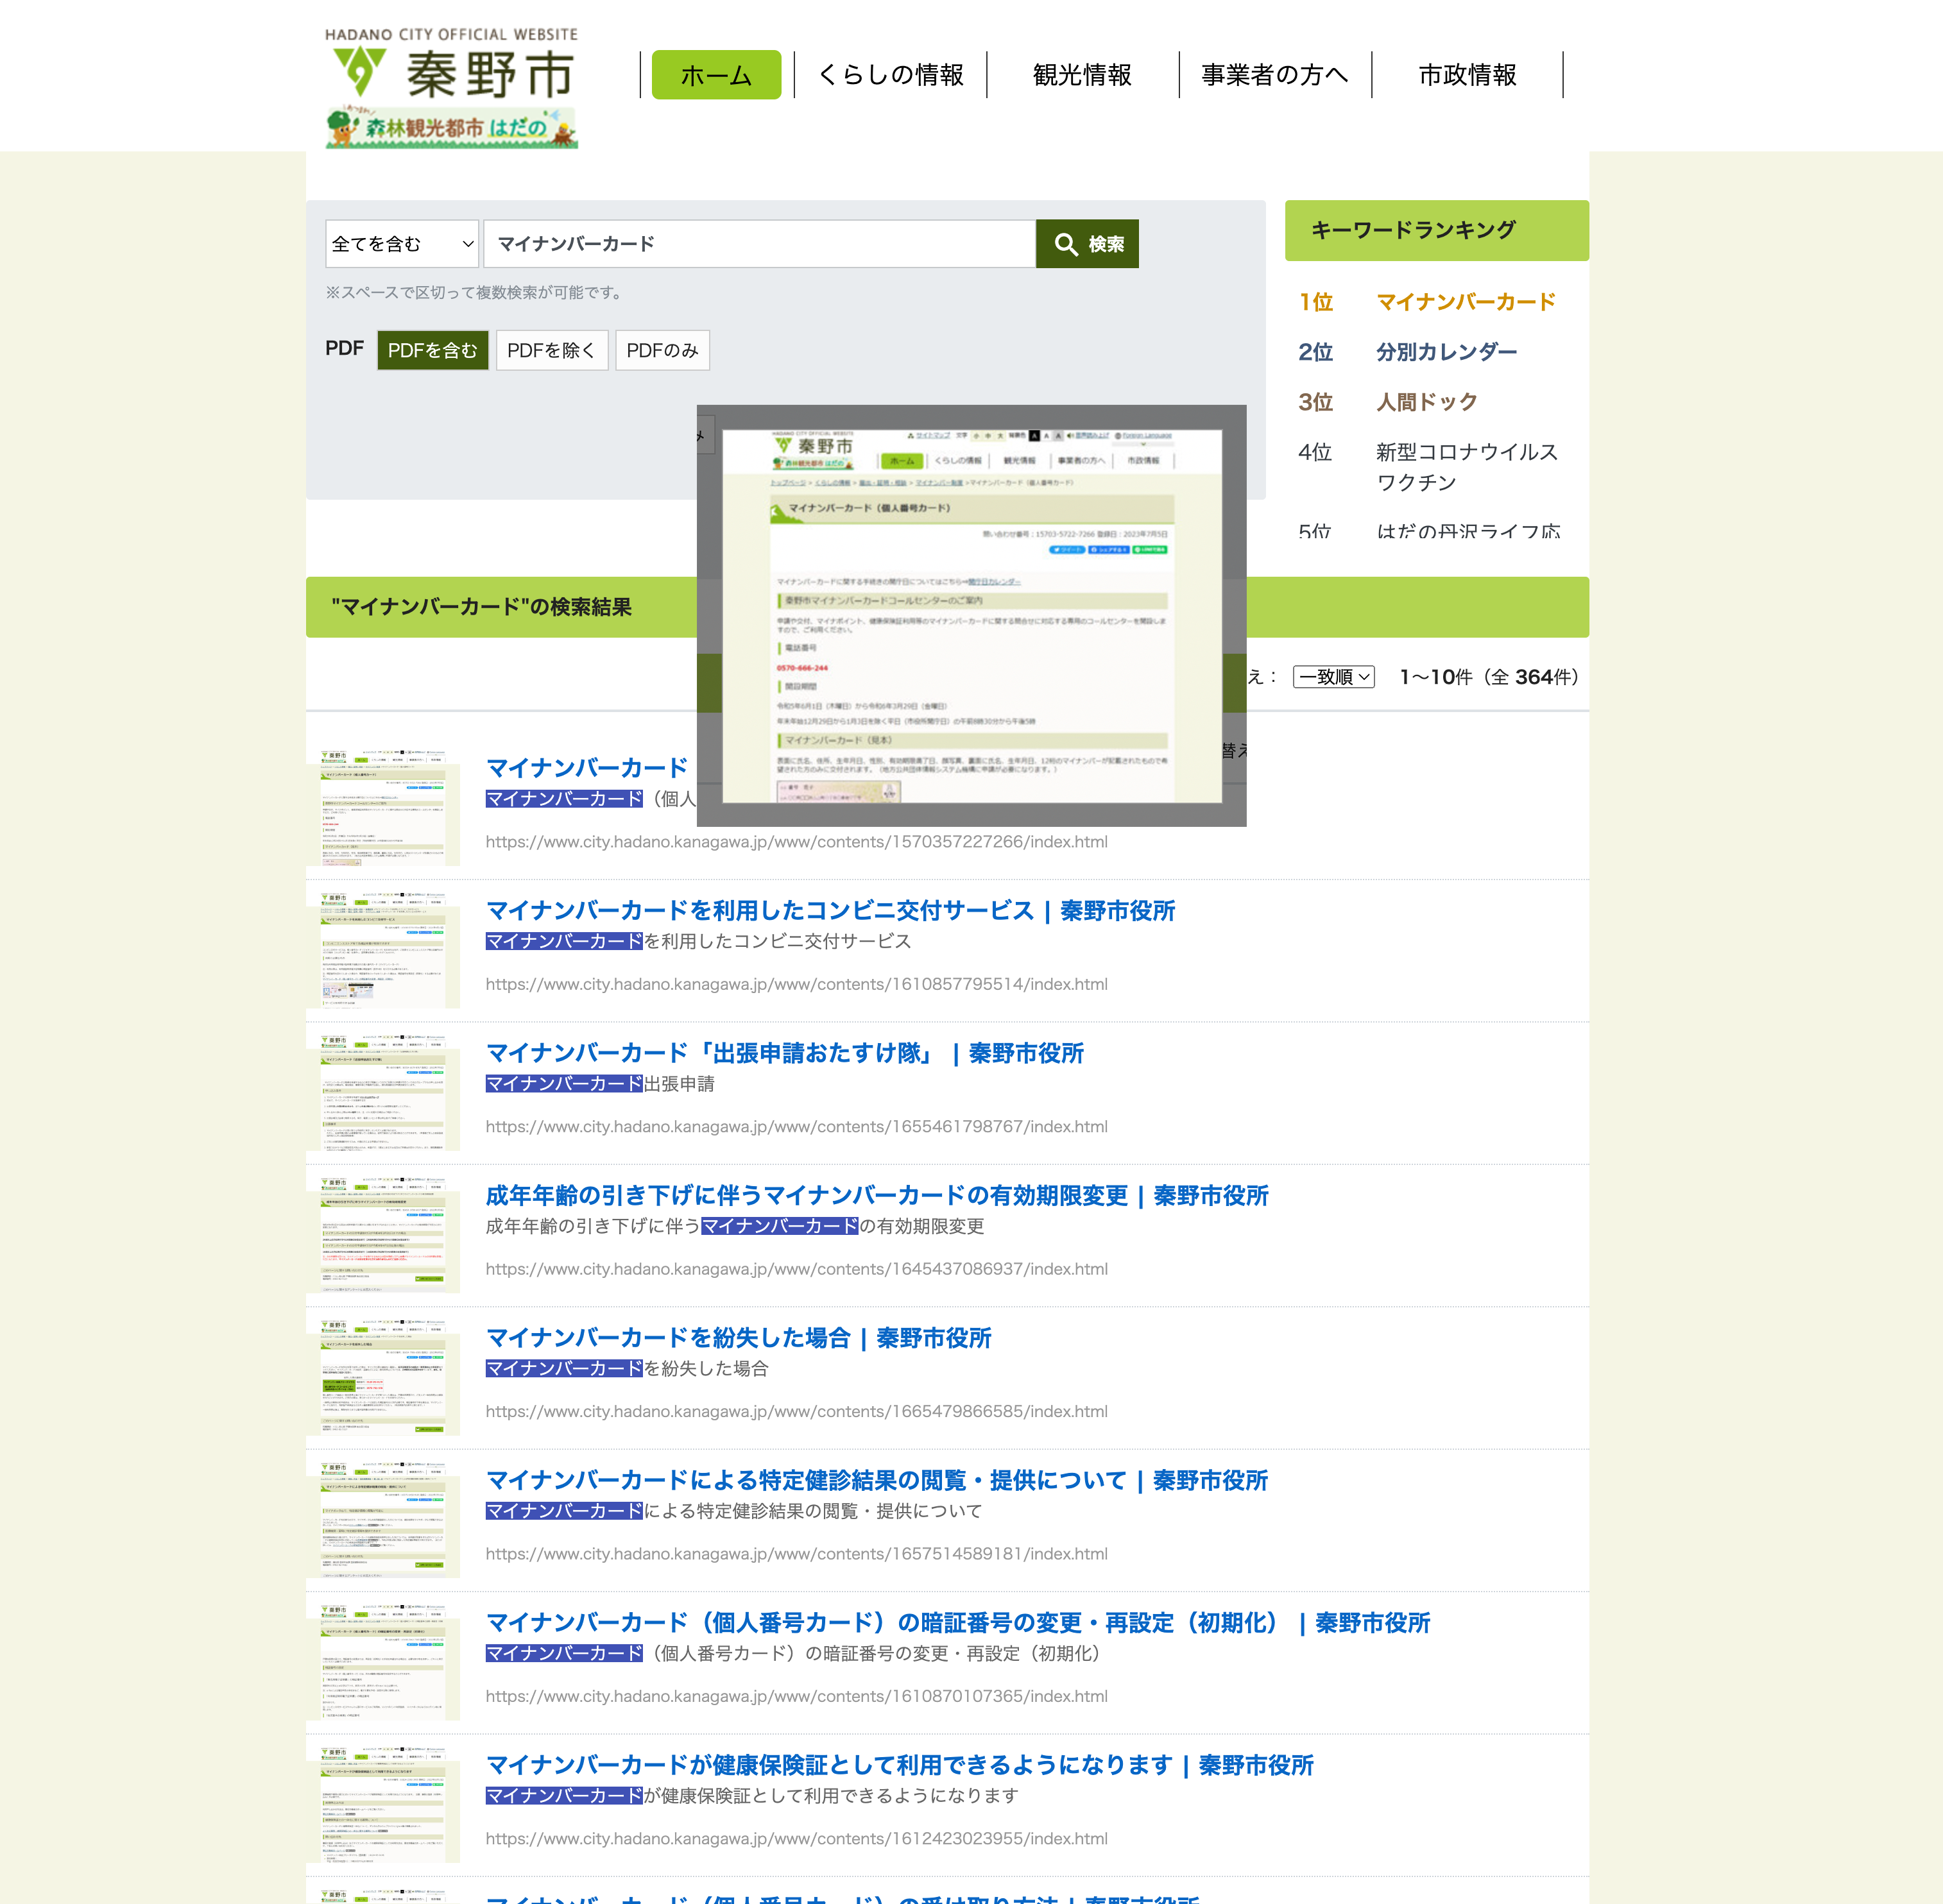Image resolution: width=1943 pixels, height=1904 pixels.
Task: Select the PDFのみ filter option
Action: click(662, 350)
